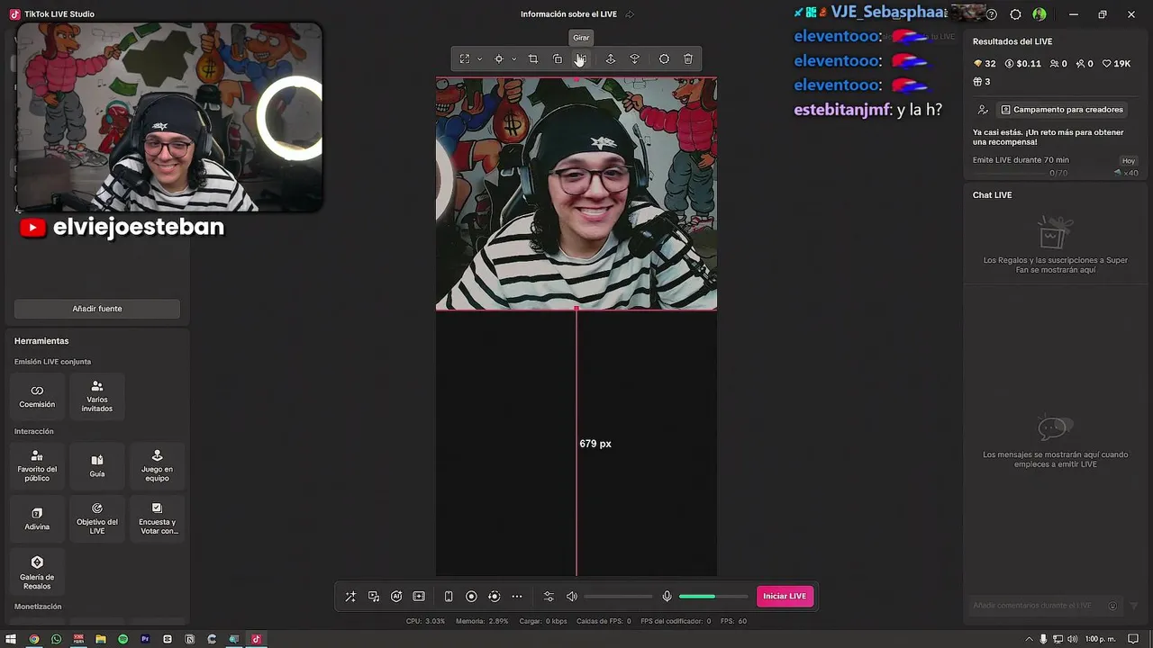Open the Guía tool
1153x648 pixels.
[97, 465]
